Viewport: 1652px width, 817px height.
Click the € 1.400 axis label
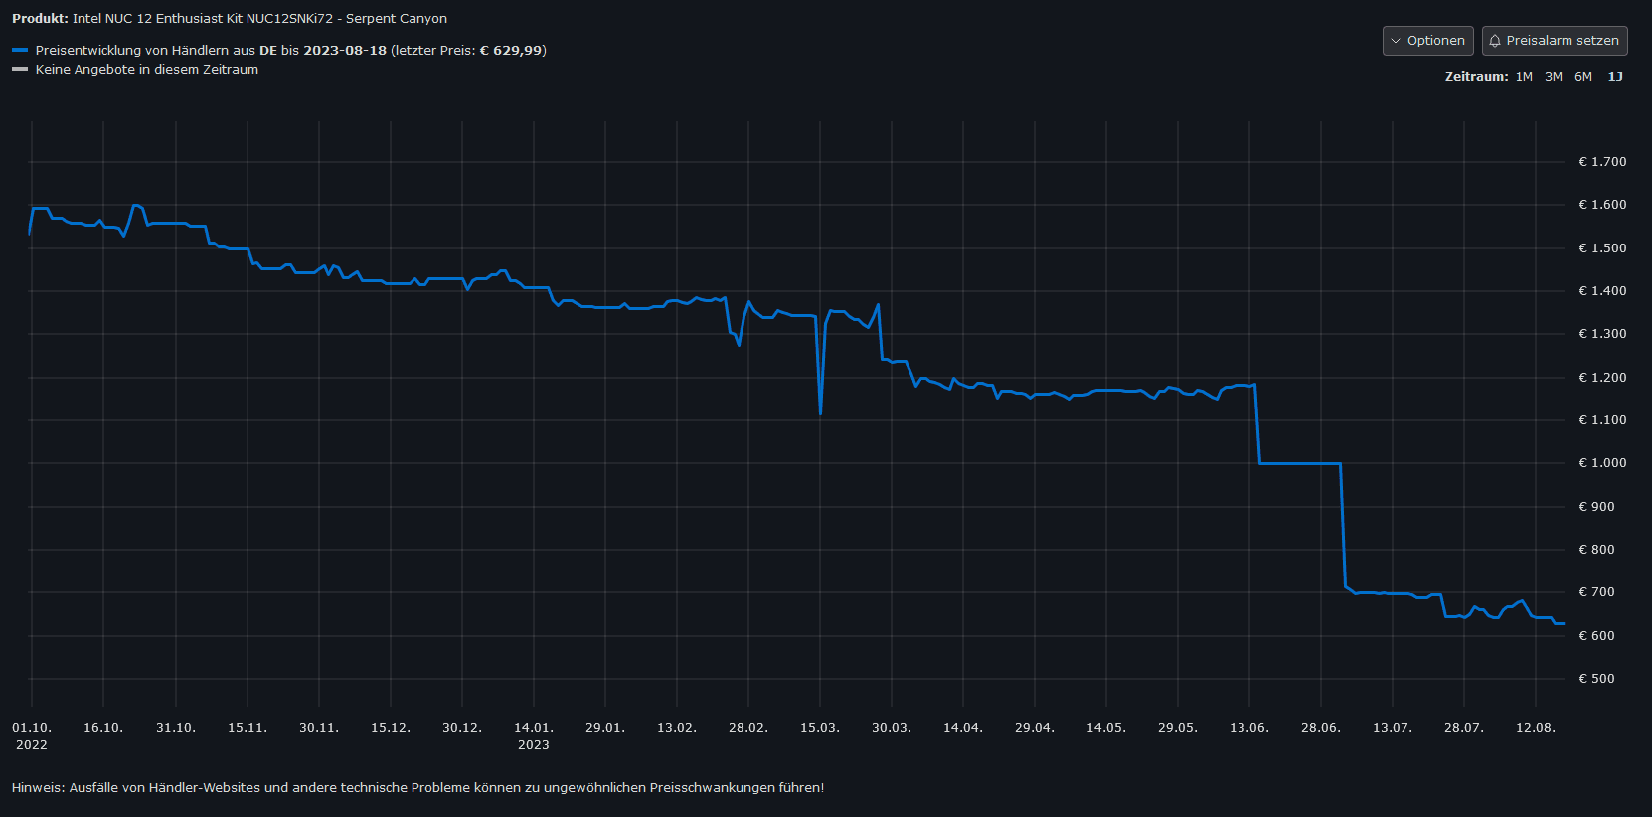(1602, 291)
